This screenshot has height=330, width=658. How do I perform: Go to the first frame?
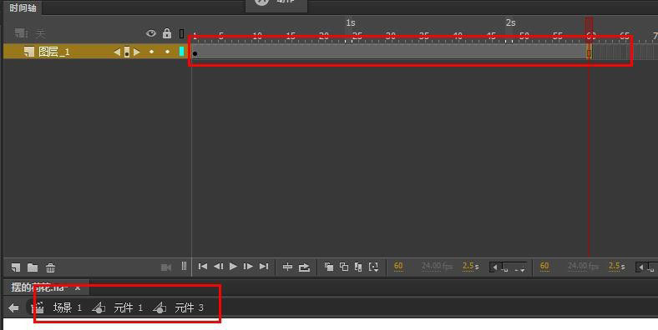point(203,267)
